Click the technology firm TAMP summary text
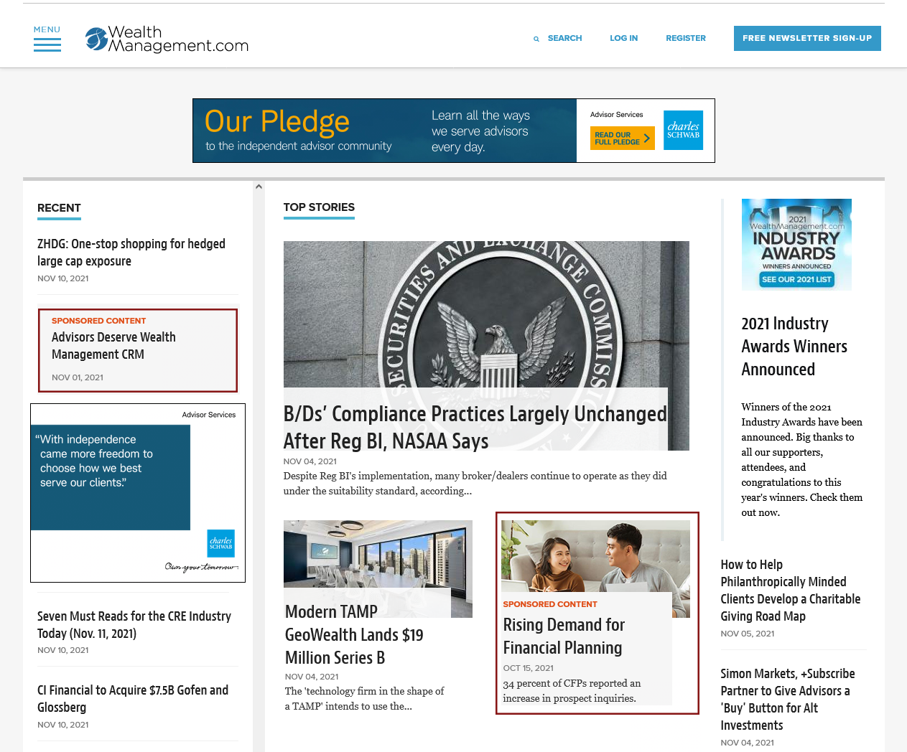Viewport: 907px width, 752px height. tap(365, 699)
